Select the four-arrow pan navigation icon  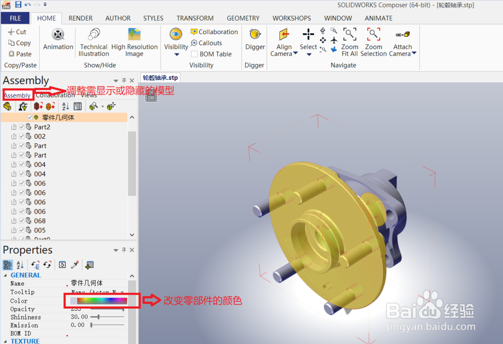(323, 40)
